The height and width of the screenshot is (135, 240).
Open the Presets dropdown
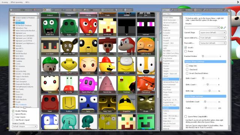pos(202,27)
